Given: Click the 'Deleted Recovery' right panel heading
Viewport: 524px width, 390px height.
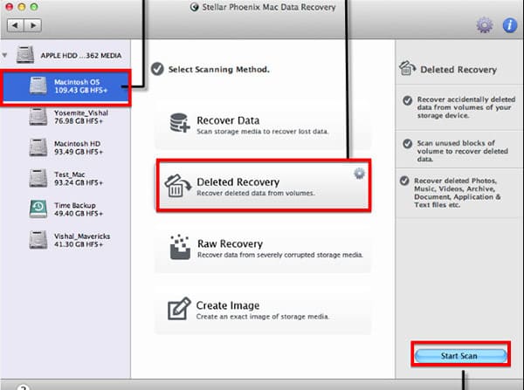Looking at the screenshot, I should coord(458,70).
